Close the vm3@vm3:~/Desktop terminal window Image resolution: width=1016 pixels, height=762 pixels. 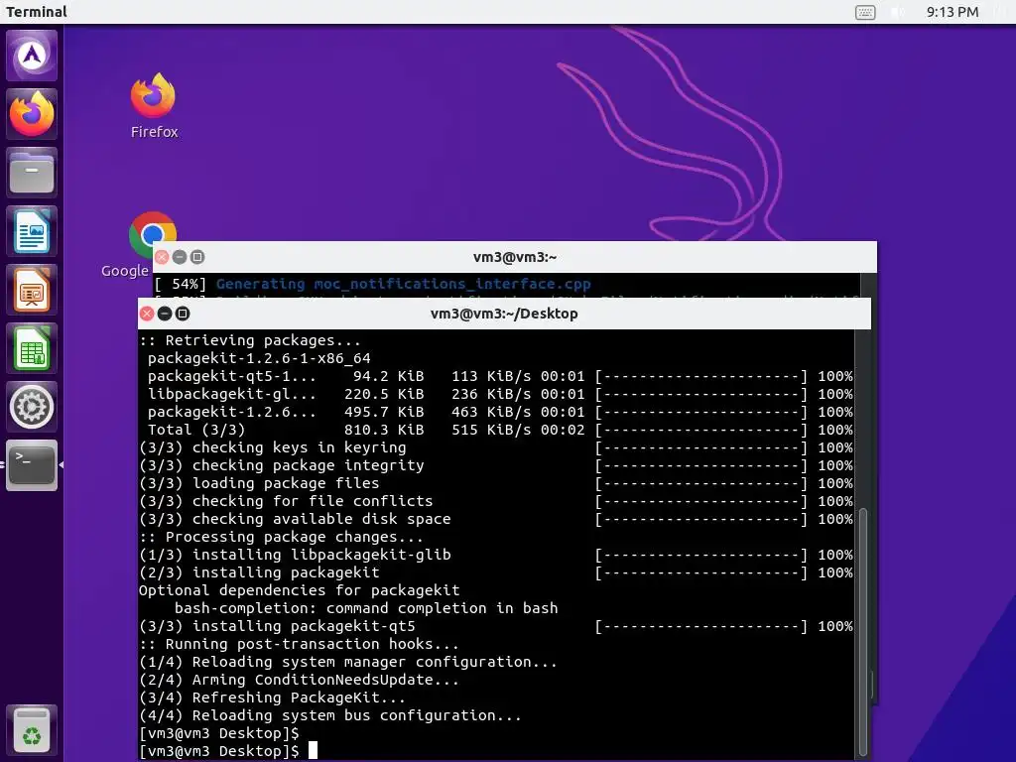tap(147, 314)
